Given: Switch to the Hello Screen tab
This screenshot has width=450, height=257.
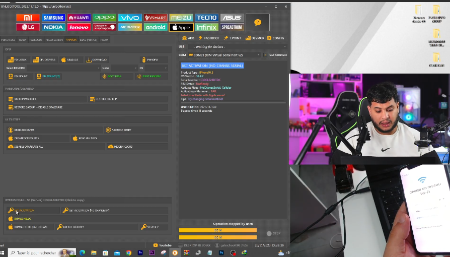Looking at the screenshot, I should (x=54, y=40).
